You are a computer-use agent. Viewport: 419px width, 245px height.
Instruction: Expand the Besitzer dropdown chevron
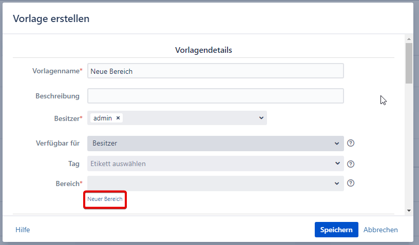(261, 118)
